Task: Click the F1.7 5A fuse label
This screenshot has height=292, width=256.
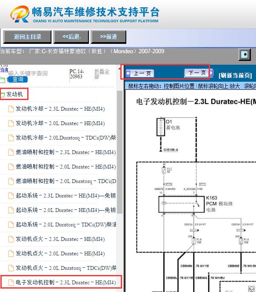Action: tap(169, 170)
